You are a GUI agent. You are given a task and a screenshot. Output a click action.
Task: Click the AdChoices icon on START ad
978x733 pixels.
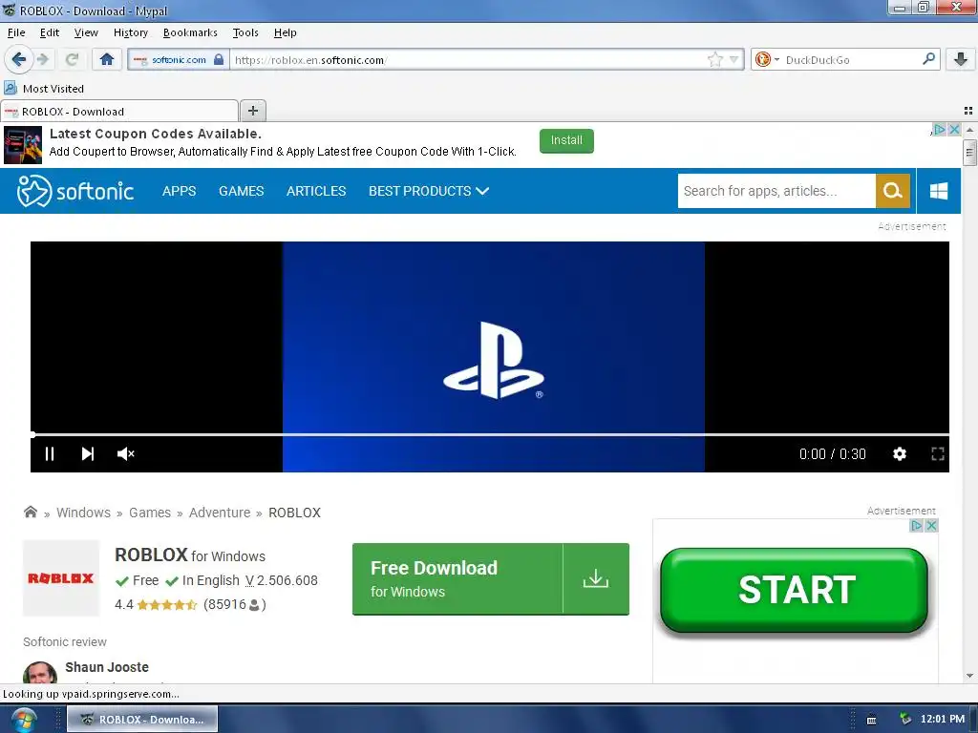916,526
